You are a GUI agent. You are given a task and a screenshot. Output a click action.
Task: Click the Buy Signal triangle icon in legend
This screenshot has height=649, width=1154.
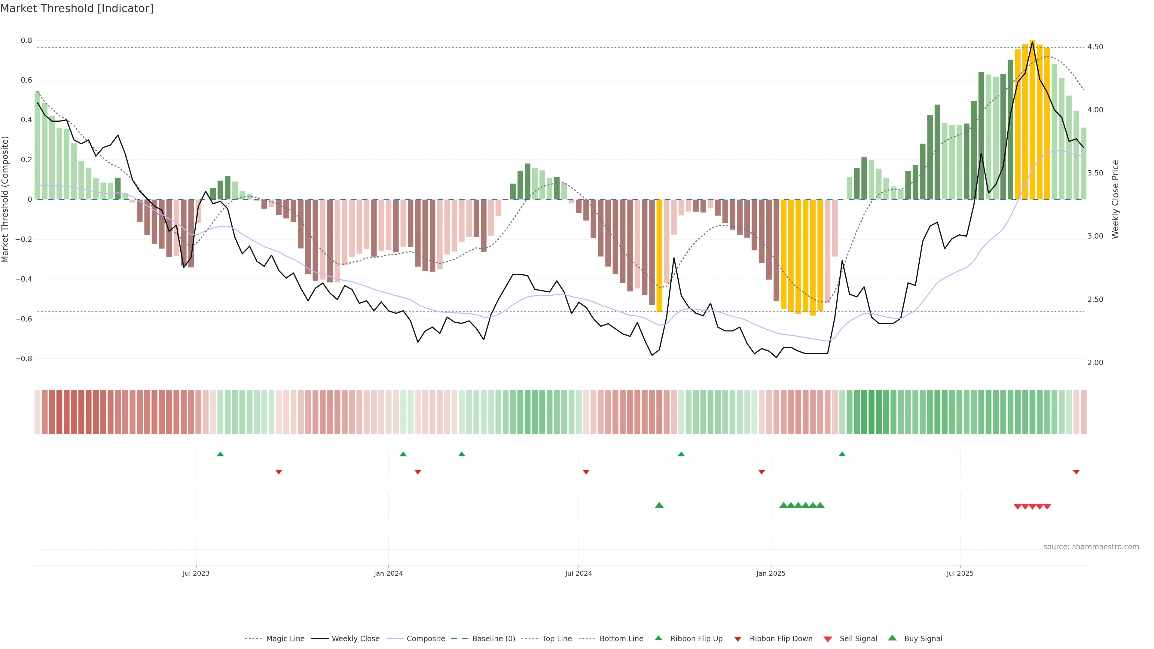click(892, 638)
